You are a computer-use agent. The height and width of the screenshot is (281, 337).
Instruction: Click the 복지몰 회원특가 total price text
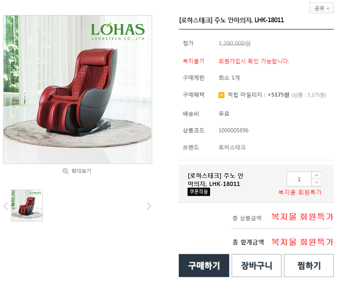pyautogui.click(x=302, y=242)
